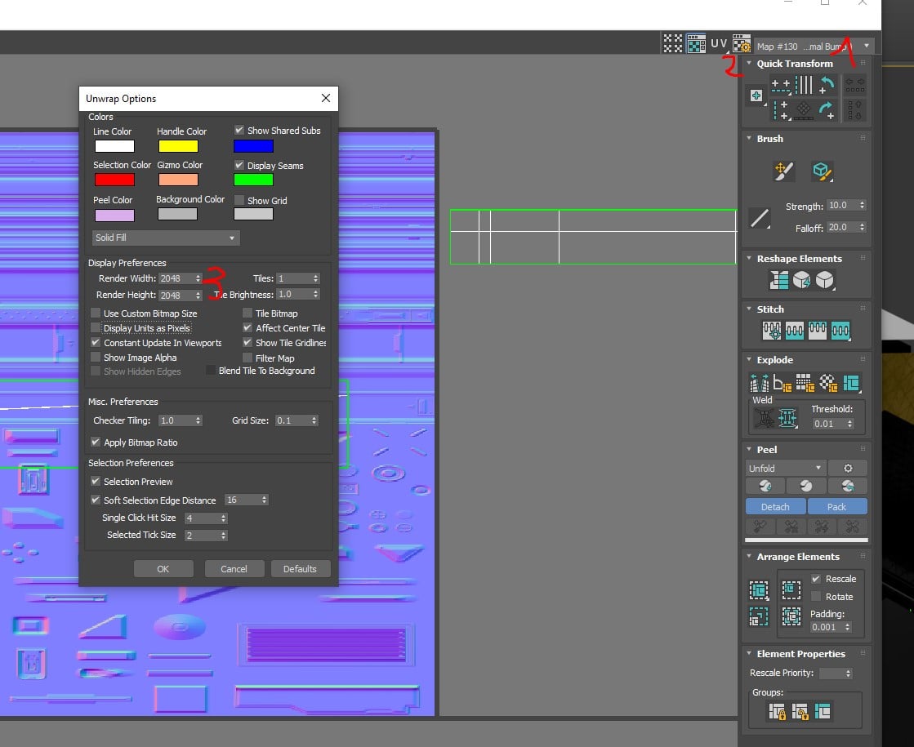Click the Pack button in Peel

(x=837, y=506)
